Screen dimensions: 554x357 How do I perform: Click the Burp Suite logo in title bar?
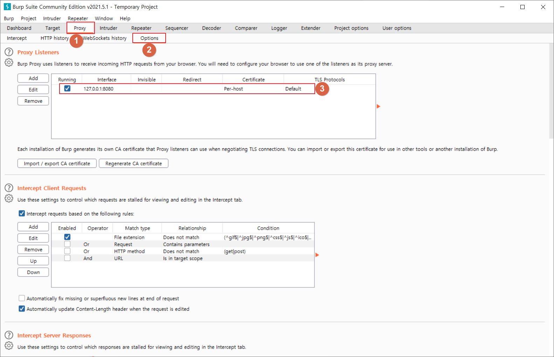pos(7,7)
